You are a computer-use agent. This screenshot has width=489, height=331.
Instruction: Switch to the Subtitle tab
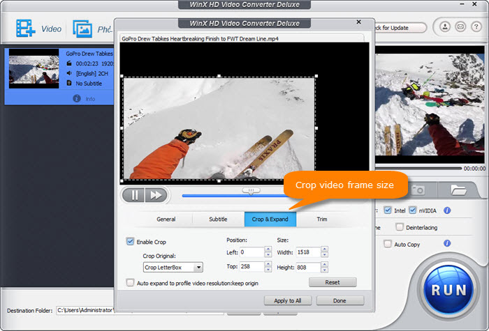(218, 219)
